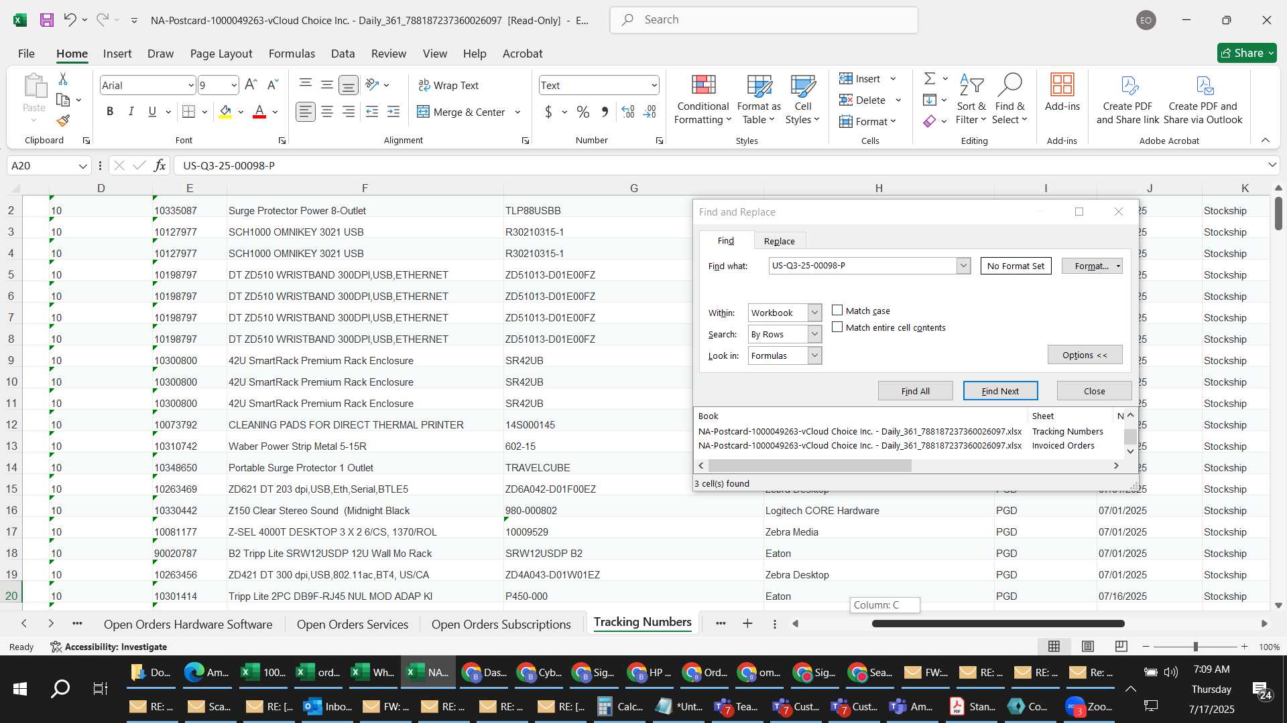Open Name Box dropdown arrow
The image size is (1287, 723).
point(82,165)
